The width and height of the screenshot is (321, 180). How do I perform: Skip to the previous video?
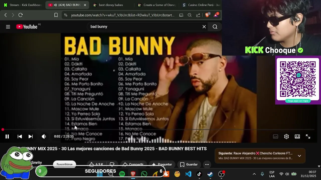[20, 136]
